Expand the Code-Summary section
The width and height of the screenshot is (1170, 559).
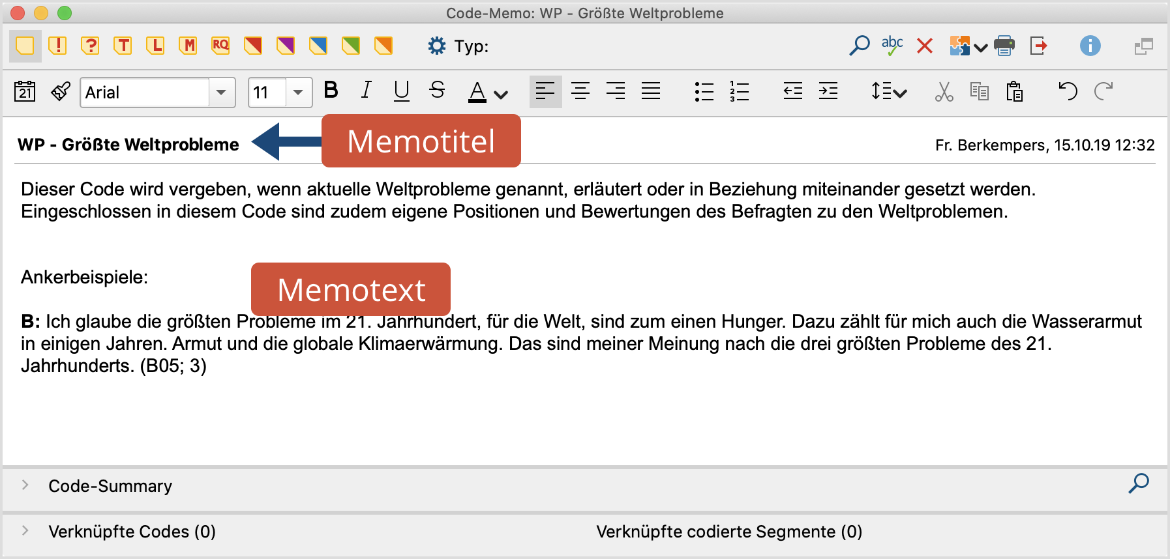(25, 485)
